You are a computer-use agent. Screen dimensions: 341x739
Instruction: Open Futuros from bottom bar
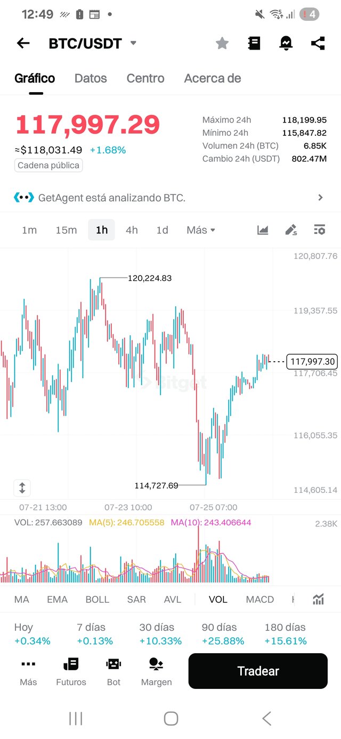(71, 672)
